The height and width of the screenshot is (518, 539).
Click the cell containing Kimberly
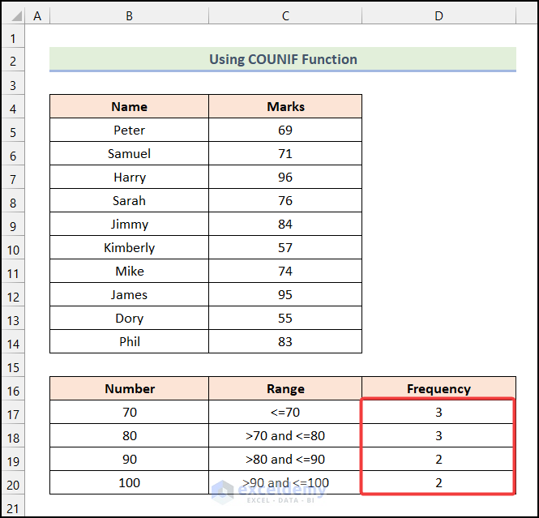(129, 247)
